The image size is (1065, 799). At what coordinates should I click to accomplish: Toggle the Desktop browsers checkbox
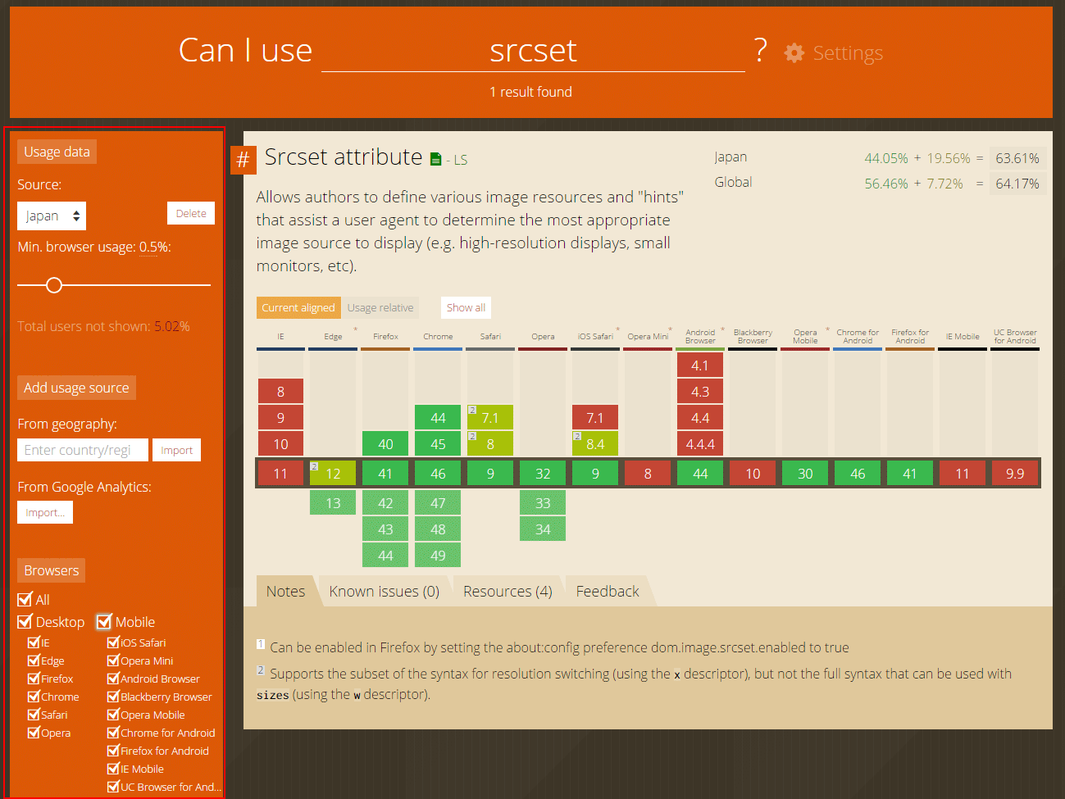(25, 621)
